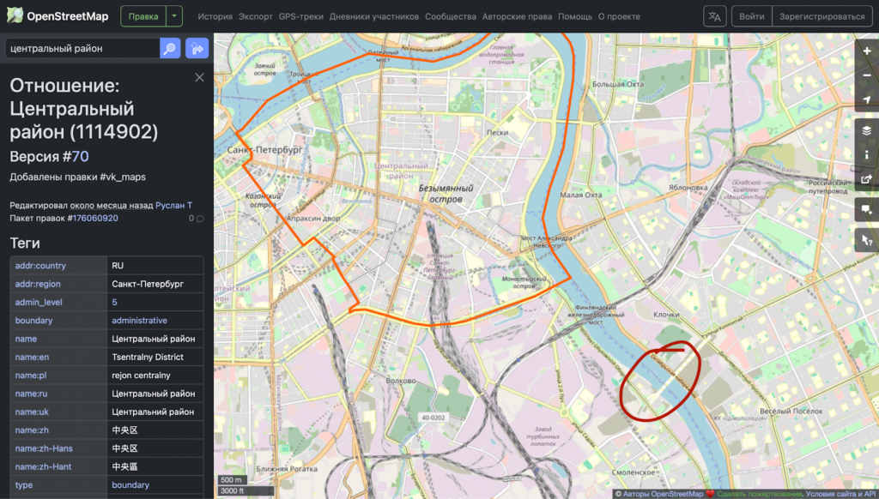This screenshot has height=499, width=879.
Task: Zoom out of the map
Action: click(x=867, y=75)
